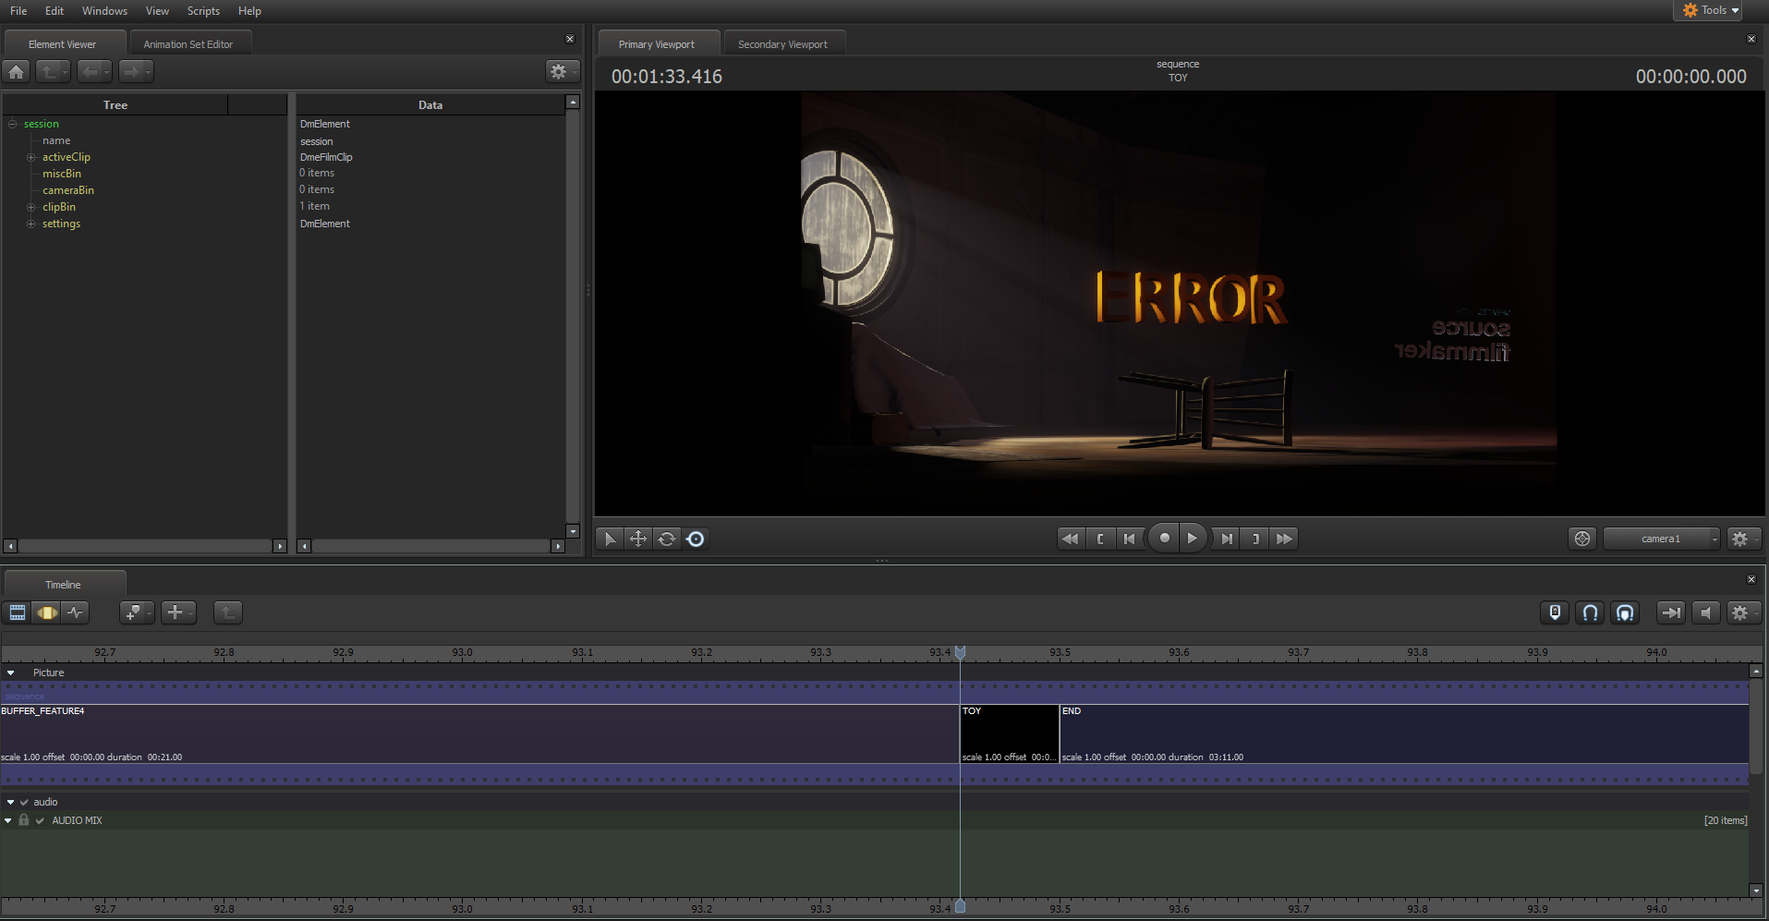The width and height of the screenshot is (1769, 921).
Task: Mute audio with the timeline speaker button
Action: click(1706, 612)
